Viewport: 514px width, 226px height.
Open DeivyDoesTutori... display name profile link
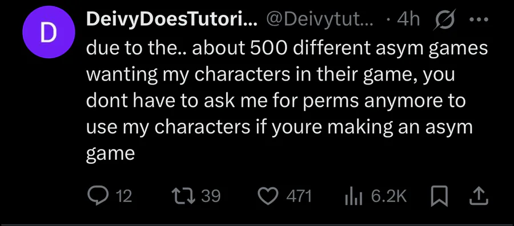(x=171, y=21)
